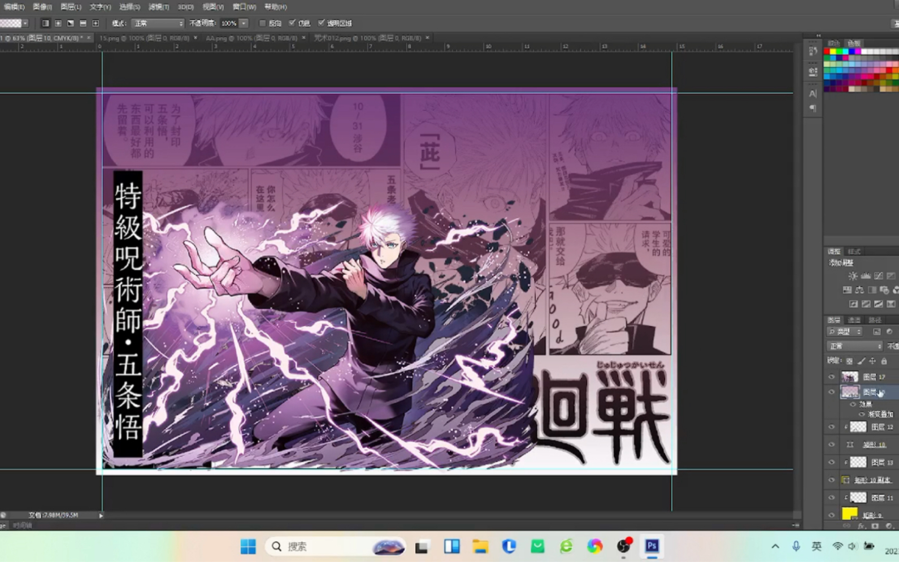Open File Explorer from taskbar
This screenshot has height=562, width=899.
(x=480, y=546)
